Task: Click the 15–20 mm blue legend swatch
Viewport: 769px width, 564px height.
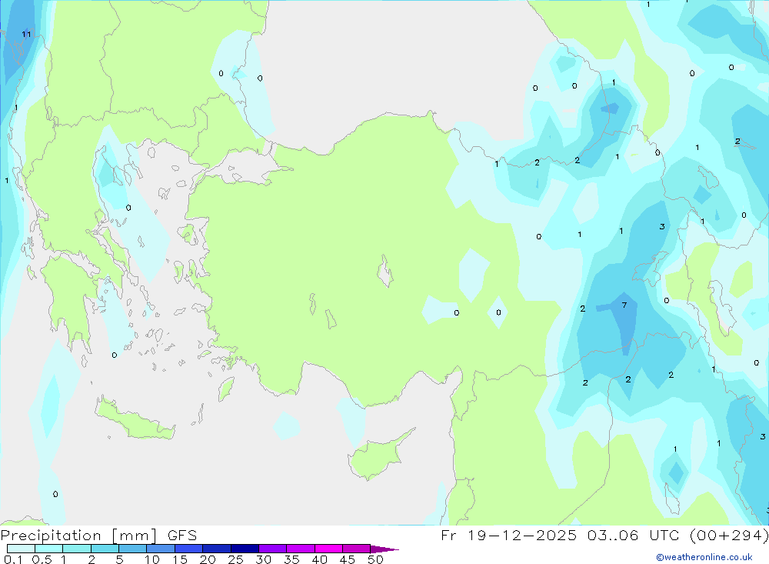Action: pyautogui.click(x=189, y=549)
